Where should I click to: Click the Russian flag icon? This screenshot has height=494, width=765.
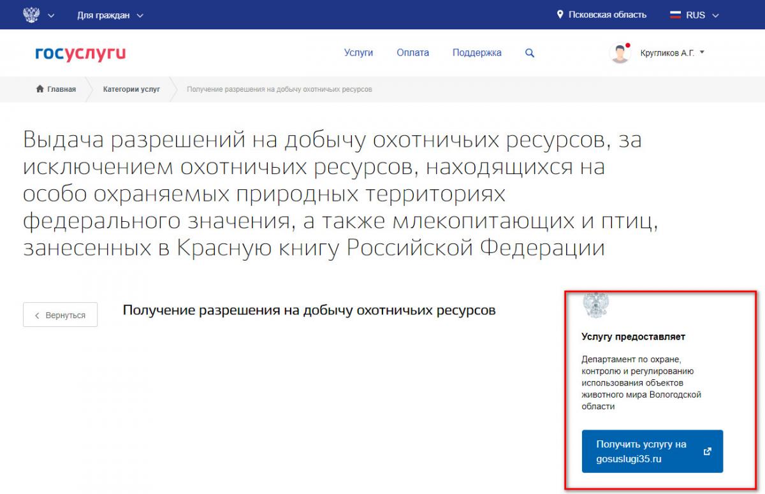point(675,15)
